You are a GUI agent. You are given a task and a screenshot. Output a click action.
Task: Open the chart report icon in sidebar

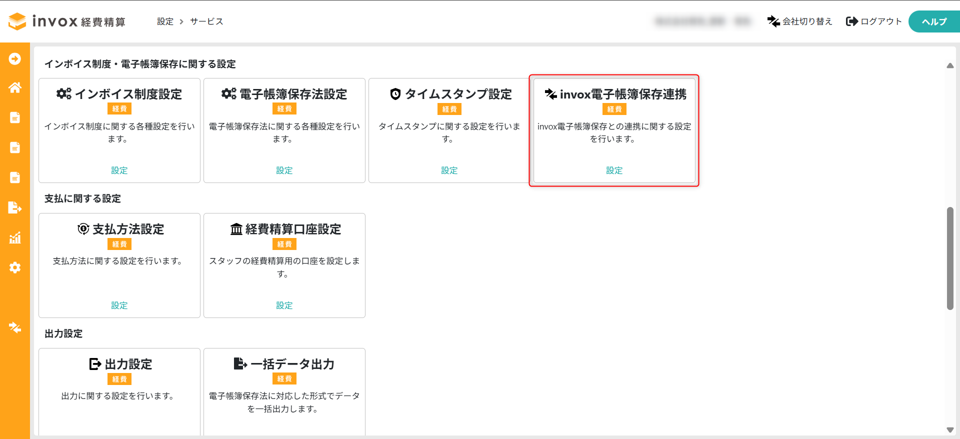pos(15,237)
